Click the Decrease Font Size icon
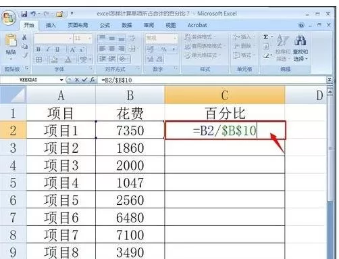 coord(82,49)
